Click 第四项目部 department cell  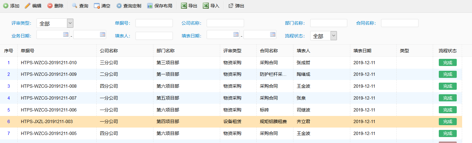coord(168,122)
